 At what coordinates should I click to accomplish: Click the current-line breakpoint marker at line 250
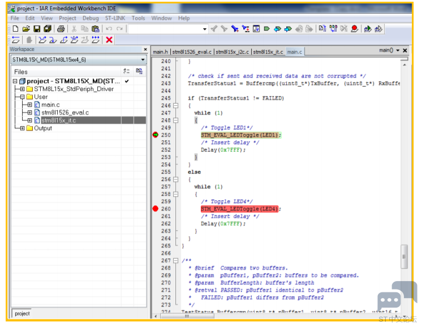[156, 135]
